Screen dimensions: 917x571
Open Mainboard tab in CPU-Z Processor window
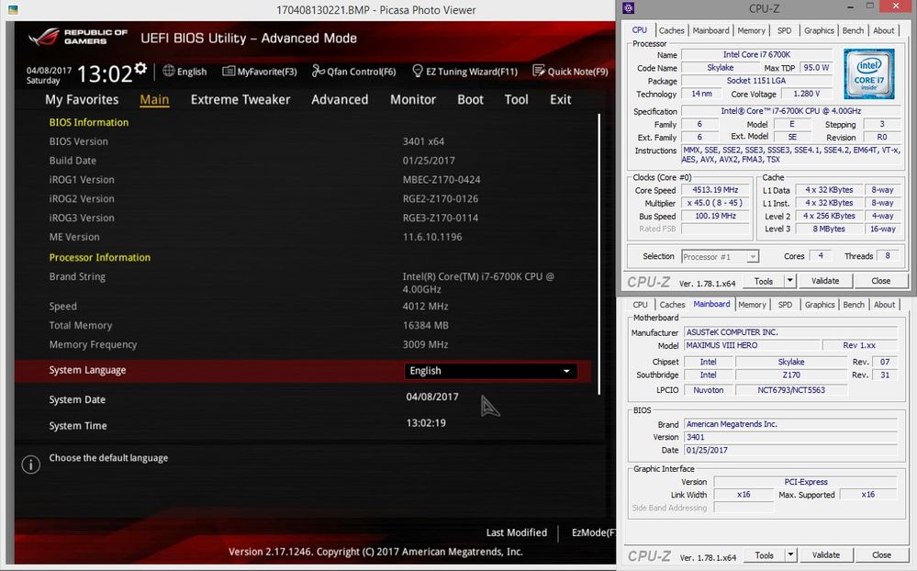coord(710,30)
